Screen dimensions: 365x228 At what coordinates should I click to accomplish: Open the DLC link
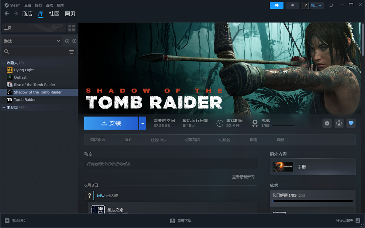(128, 140)
